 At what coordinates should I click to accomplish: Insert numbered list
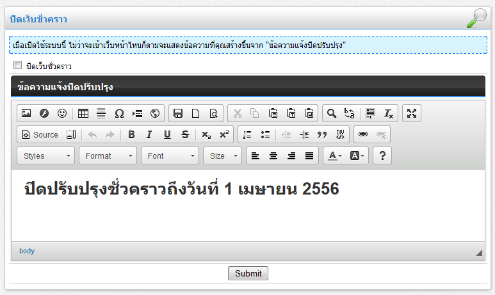(247, 135)
